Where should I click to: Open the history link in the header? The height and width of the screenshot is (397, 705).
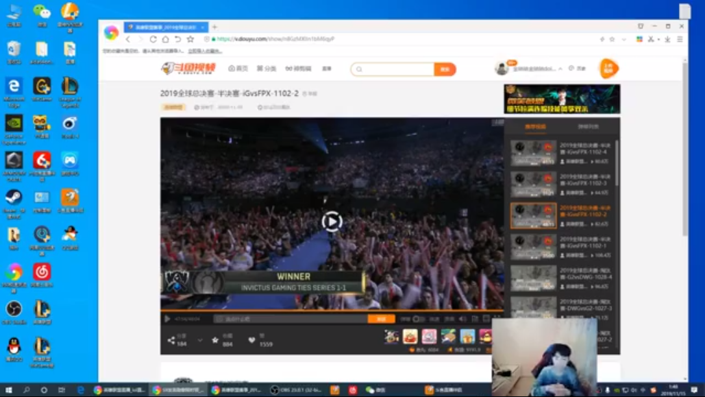pos(577,69)
